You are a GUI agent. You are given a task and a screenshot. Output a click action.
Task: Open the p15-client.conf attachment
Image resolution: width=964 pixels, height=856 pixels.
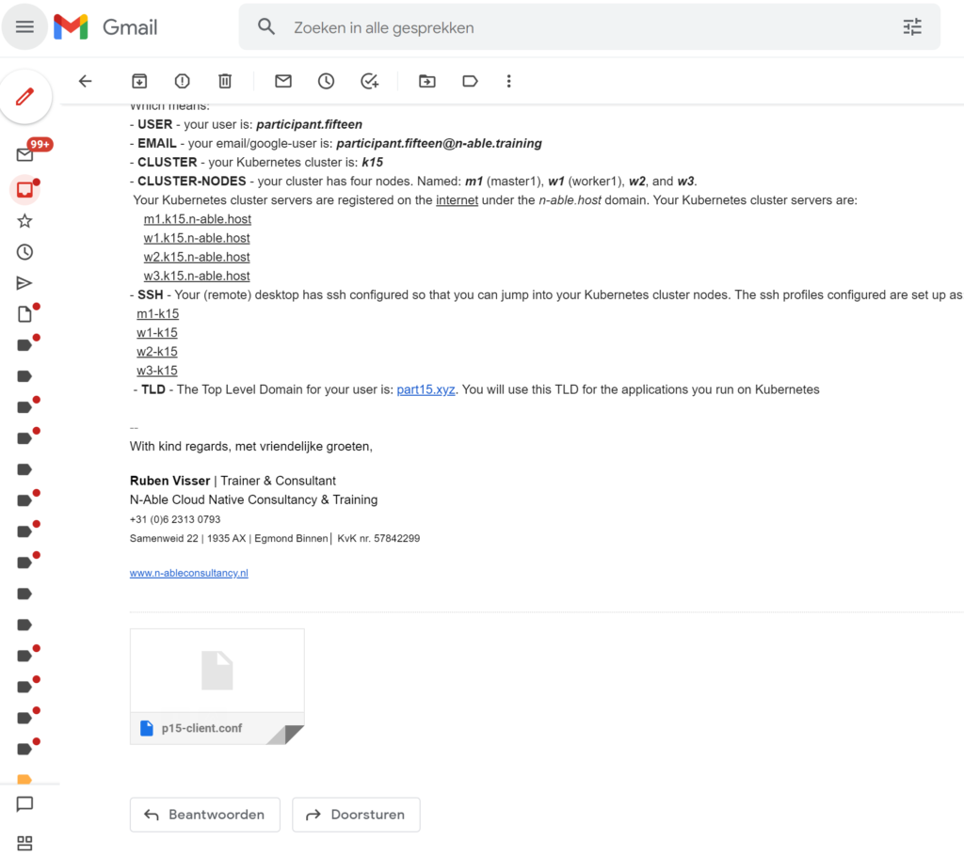click(x=217, y=686)
